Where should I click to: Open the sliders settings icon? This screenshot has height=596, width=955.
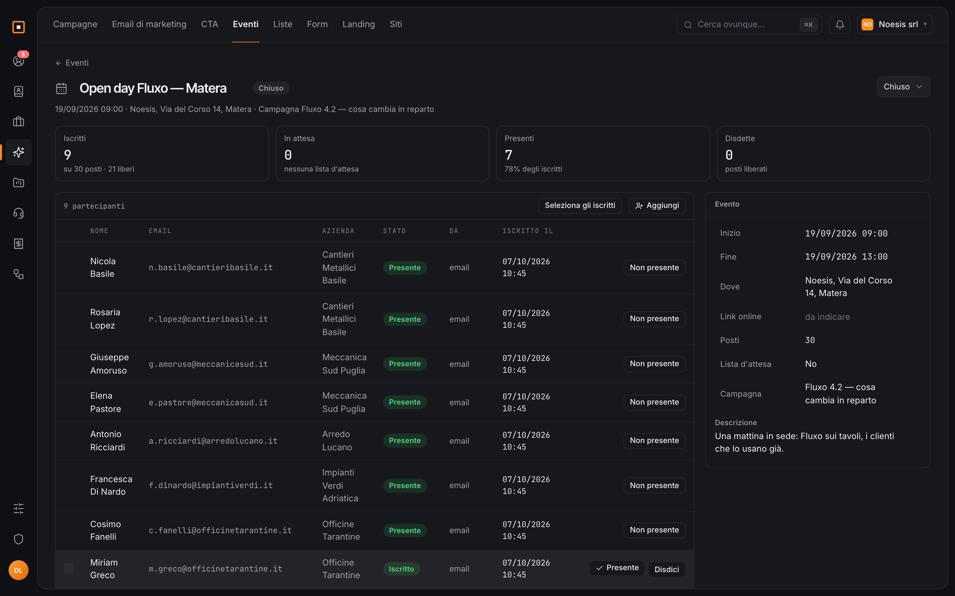[19, 509]
